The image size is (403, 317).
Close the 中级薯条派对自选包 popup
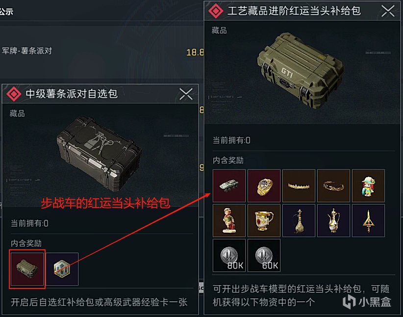[x=186, y=94]
